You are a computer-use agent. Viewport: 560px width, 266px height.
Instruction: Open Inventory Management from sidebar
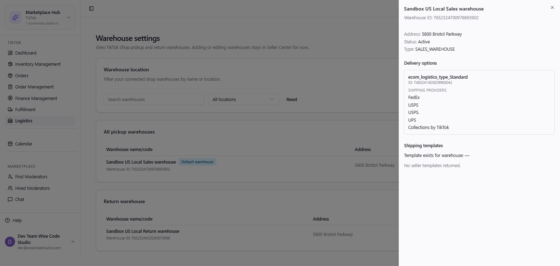tap(40, 64)
